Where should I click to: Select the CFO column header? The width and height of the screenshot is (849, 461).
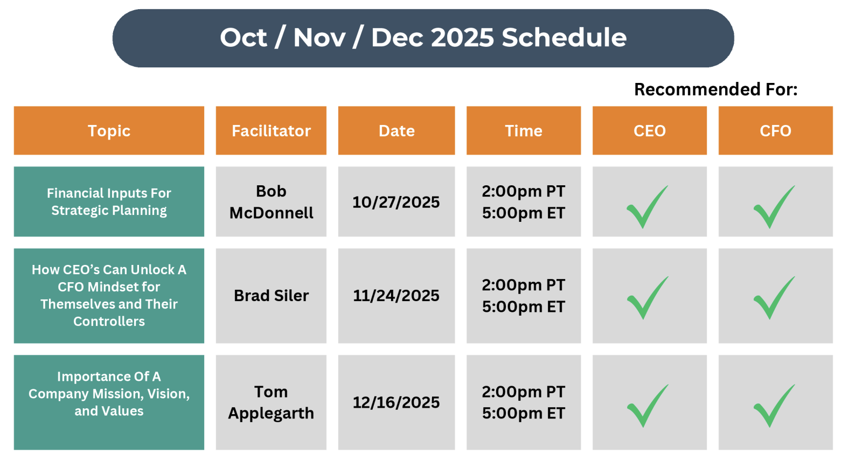coord(775,131)
